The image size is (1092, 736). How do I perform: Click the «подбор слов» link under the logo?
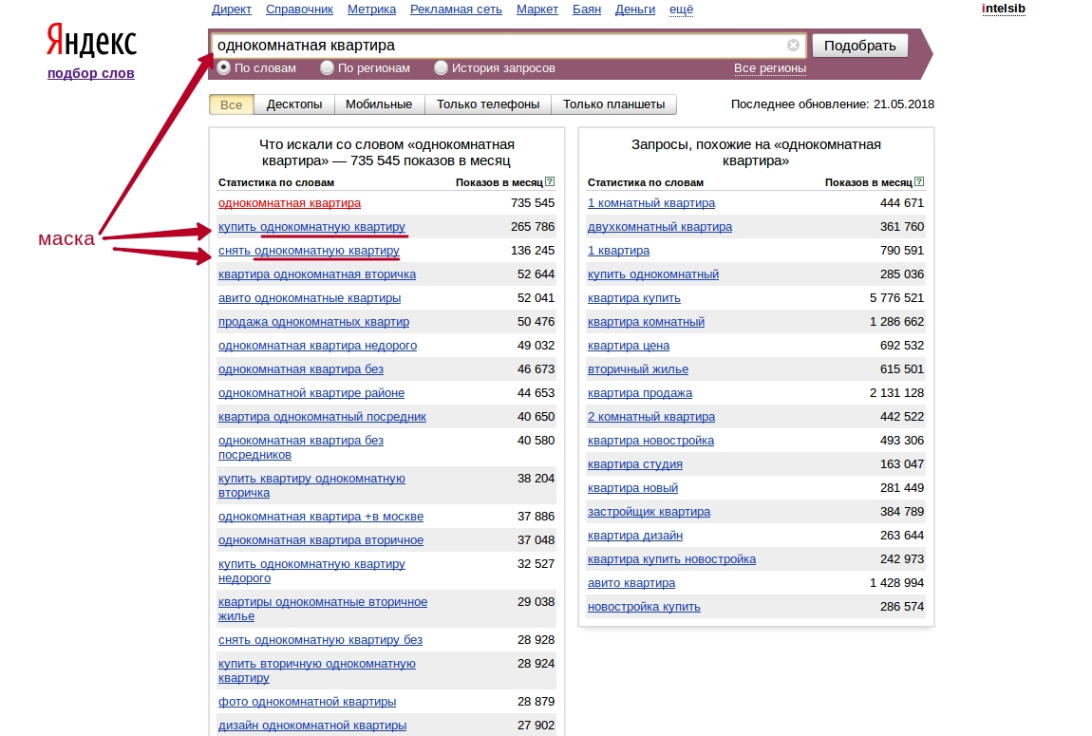[91, 73]
